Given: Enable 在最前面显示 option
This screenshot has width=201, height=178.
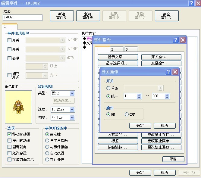Looking at the screenshot, I should tap(9, 160).
